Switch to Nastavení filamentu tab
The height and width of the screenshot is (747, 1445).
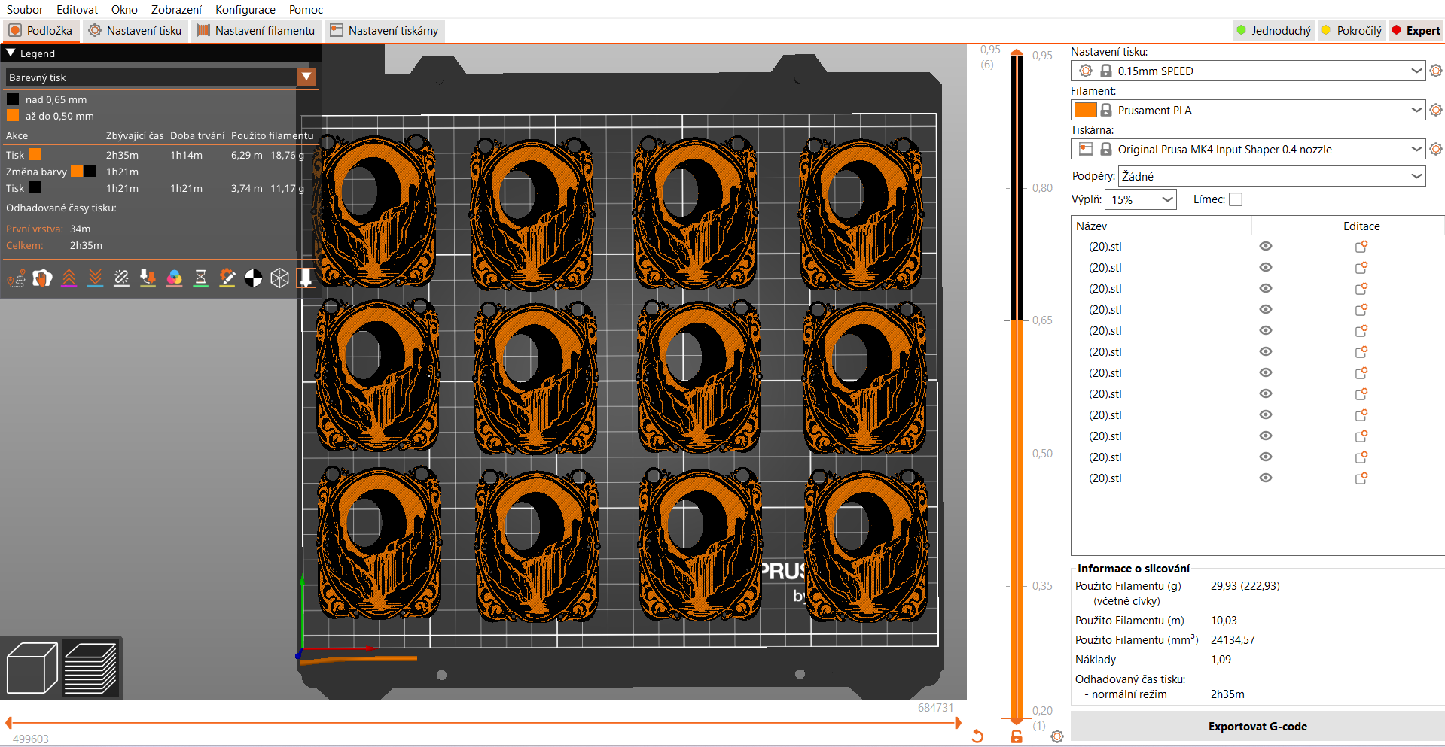pos(256,31)
